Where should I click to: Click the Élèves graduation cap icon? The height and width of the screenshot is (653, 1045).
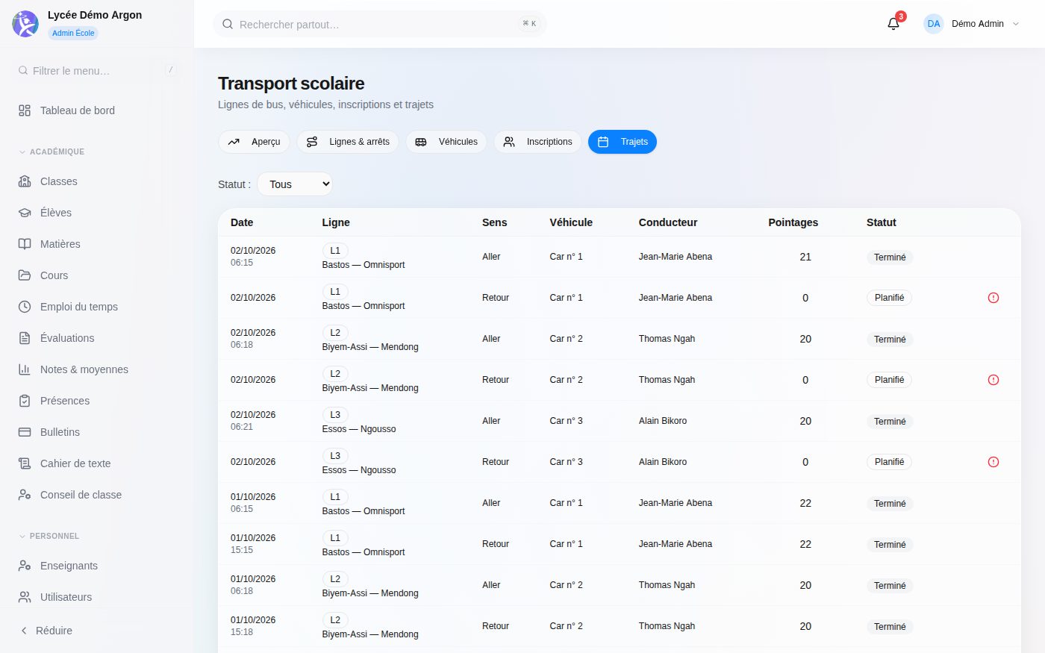tap(25, 213)
